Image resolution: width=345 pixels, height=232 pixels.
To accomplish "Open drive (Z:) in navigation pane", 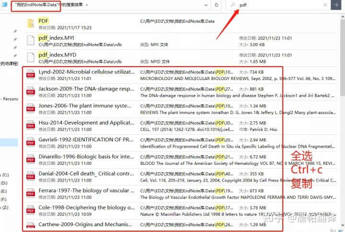I will (x=5, y=208).
